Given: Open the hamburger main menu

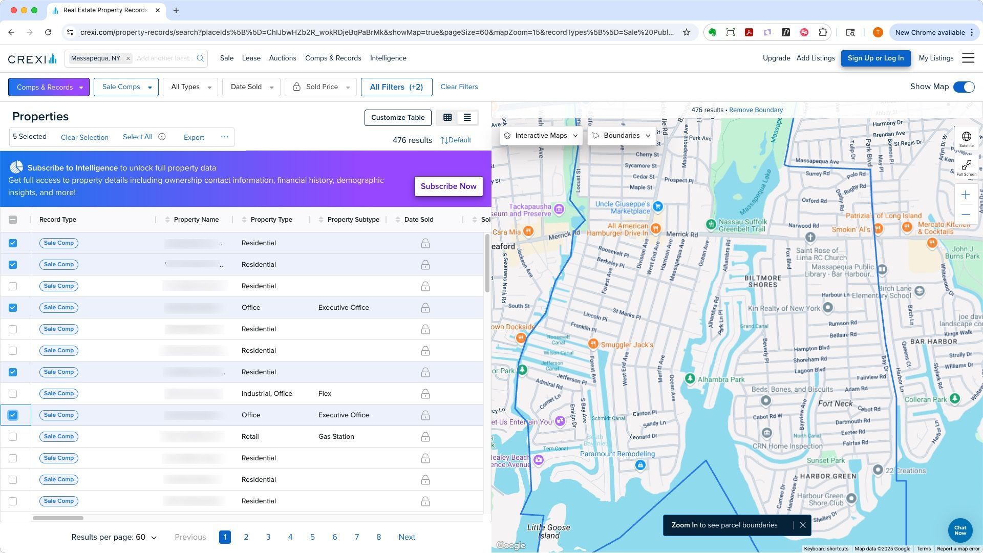Looking at the screenshot, I should (968, 58).
